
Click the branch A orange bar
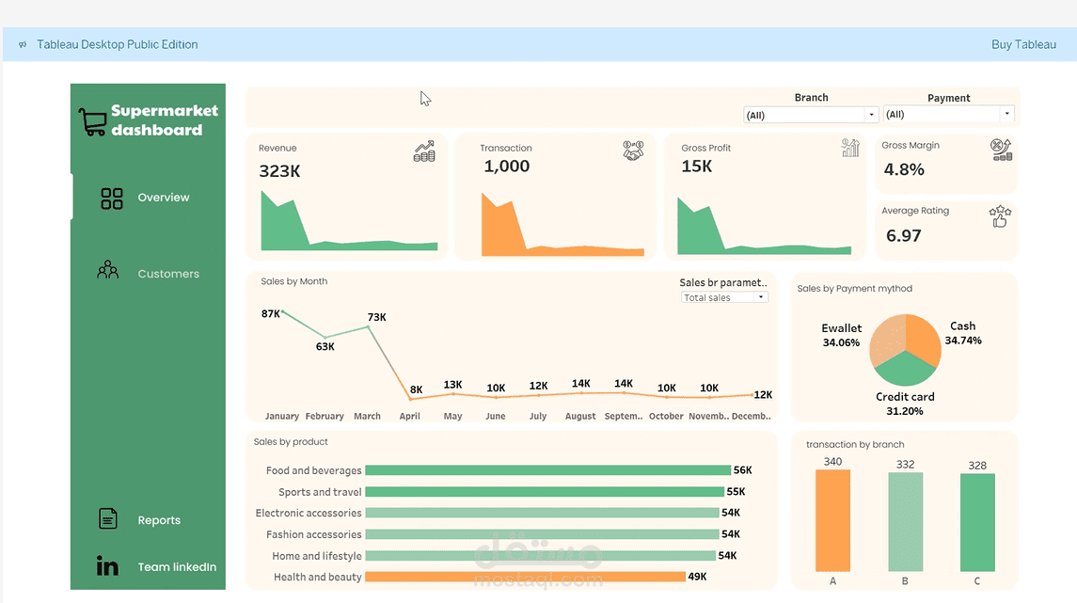[832, 520]
